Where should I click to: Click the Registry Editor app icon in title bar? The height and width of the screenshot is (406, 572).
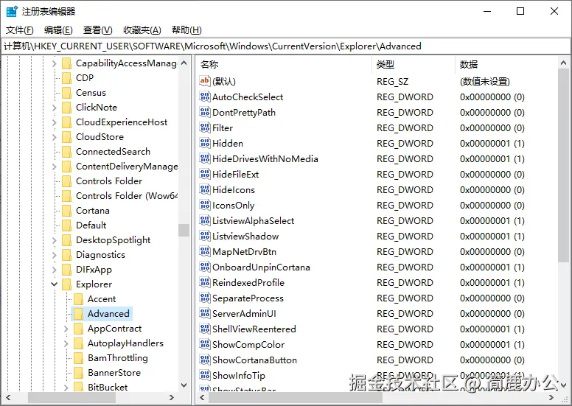(x=12, y=11)
